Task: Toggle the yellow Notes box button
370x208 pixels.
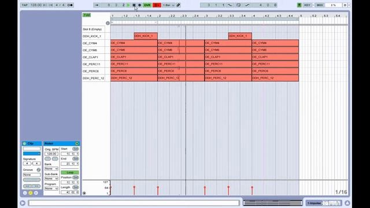Action: point(31,193)
